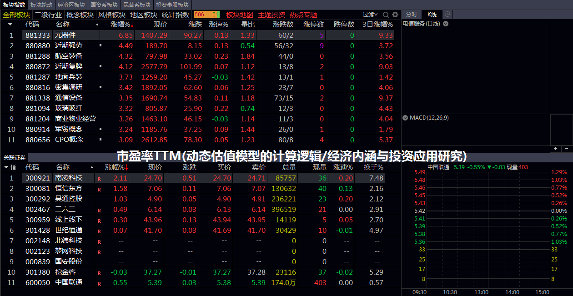Expand the 电信服务(日线) chart dropdown
This screenshot has width=573, height=296.
click(446, 24)
